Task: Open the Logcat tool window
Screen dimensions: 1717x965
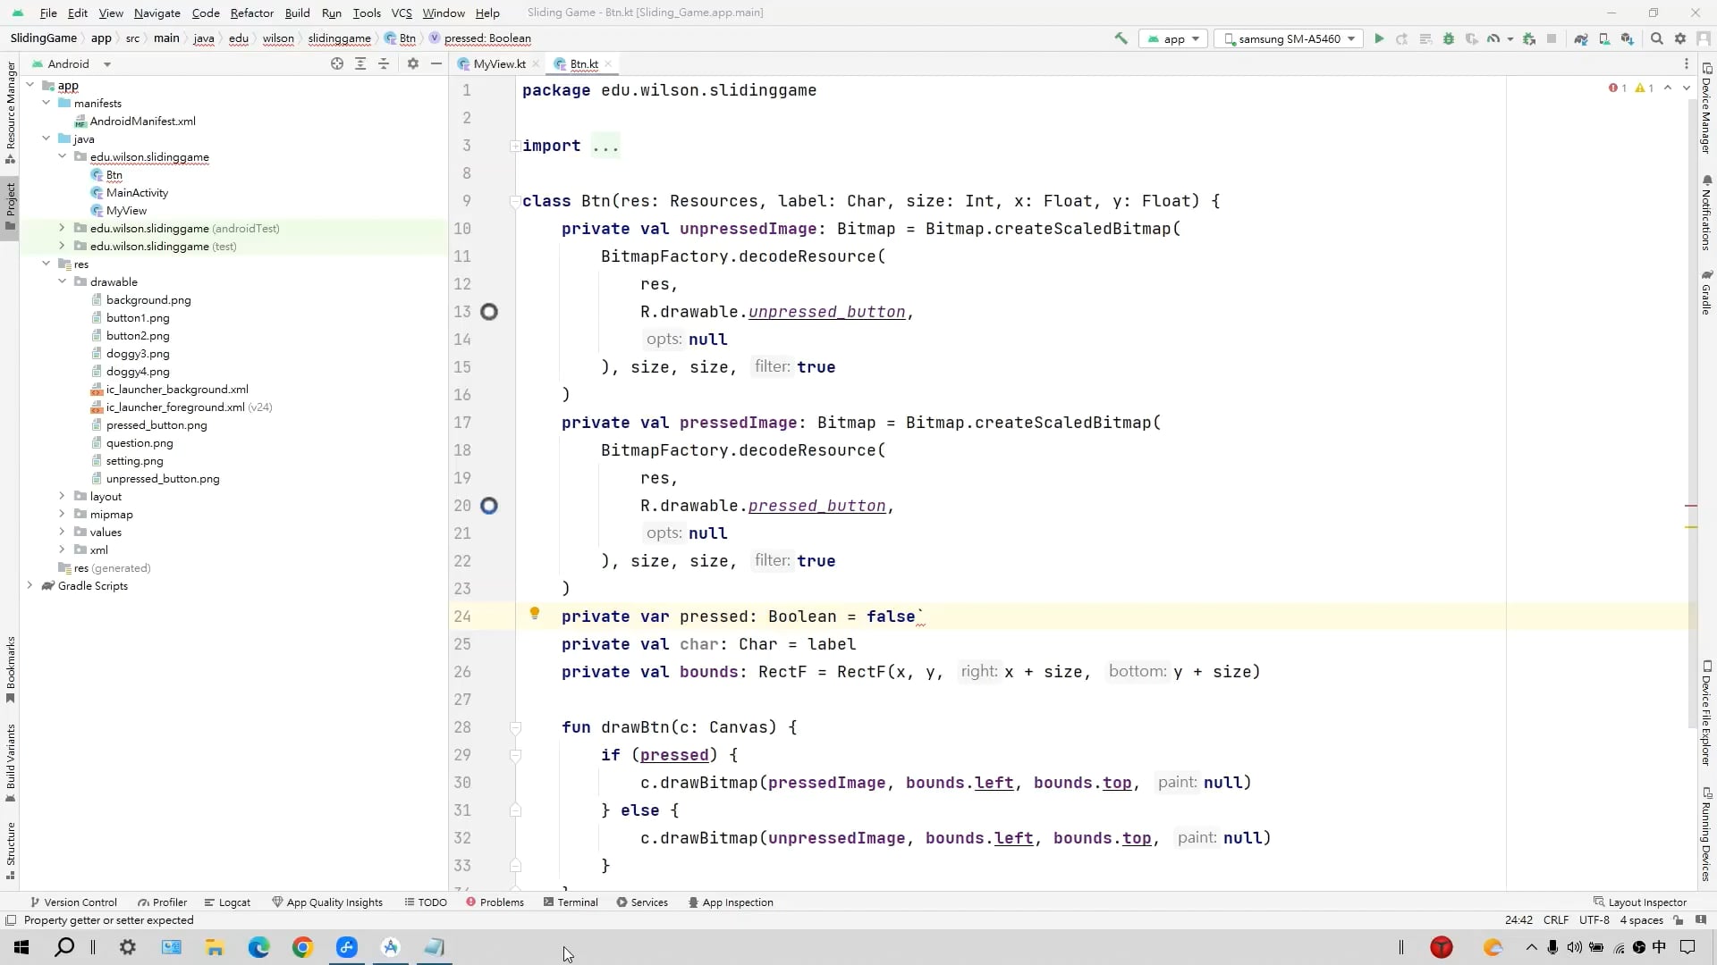Action: tap(227, 902)
